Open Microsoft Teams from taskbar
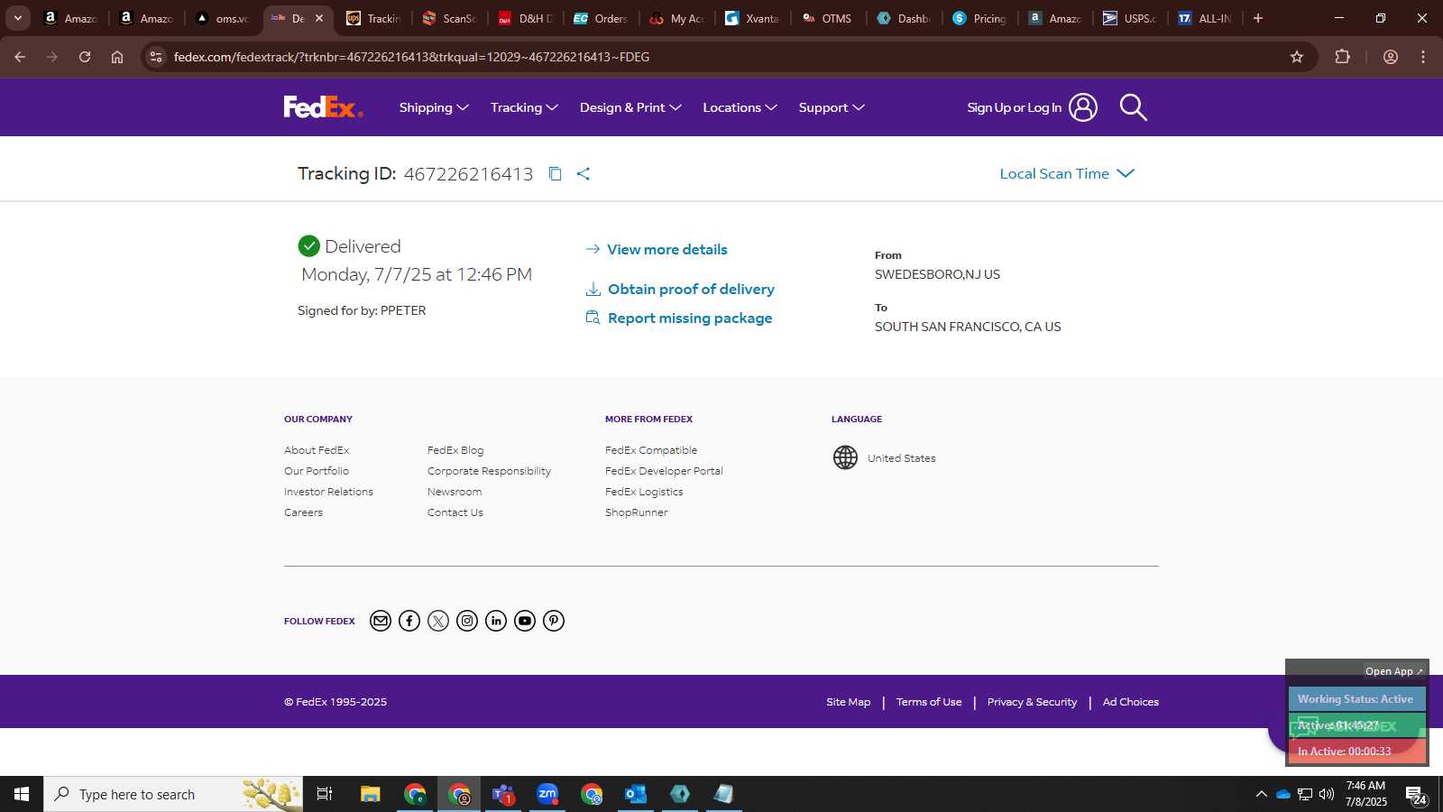The image size is (1443, 812). click(x=503, y=794)
